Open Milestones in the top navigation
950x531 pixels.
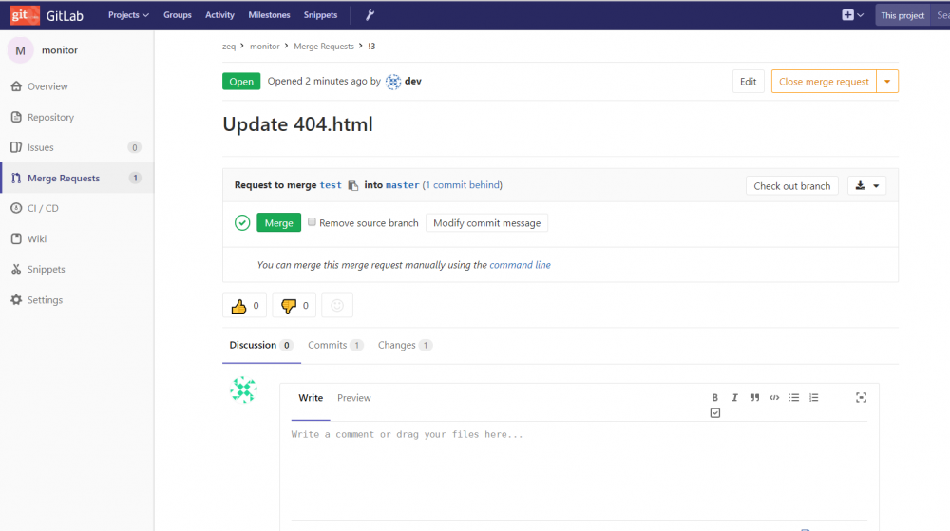pyautogui.click(x=269, y=15)
